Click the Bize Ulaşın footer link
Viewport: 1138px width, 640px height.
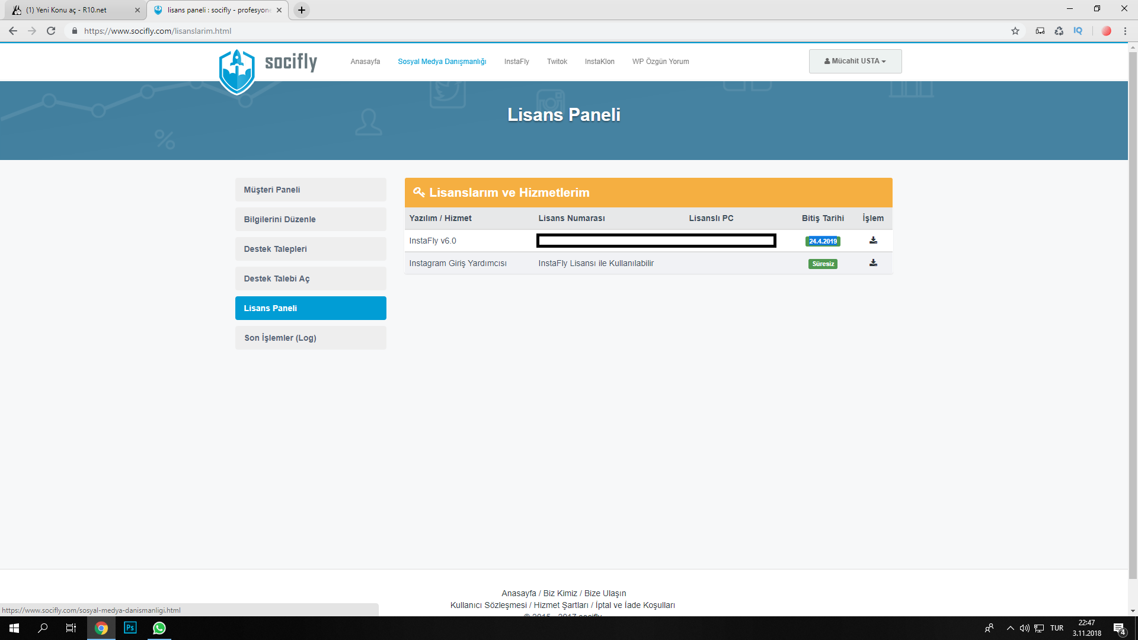coord(605,593)
